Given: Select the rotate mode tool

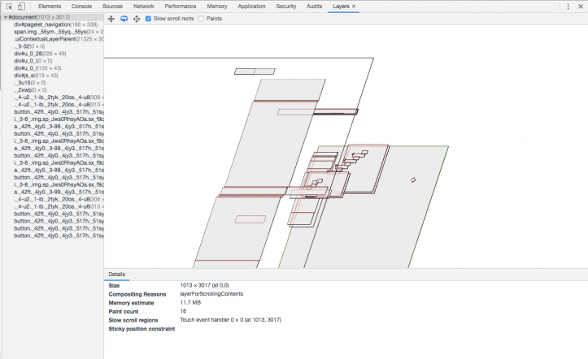Looking at the screenshot, I should tap(124, 19).
